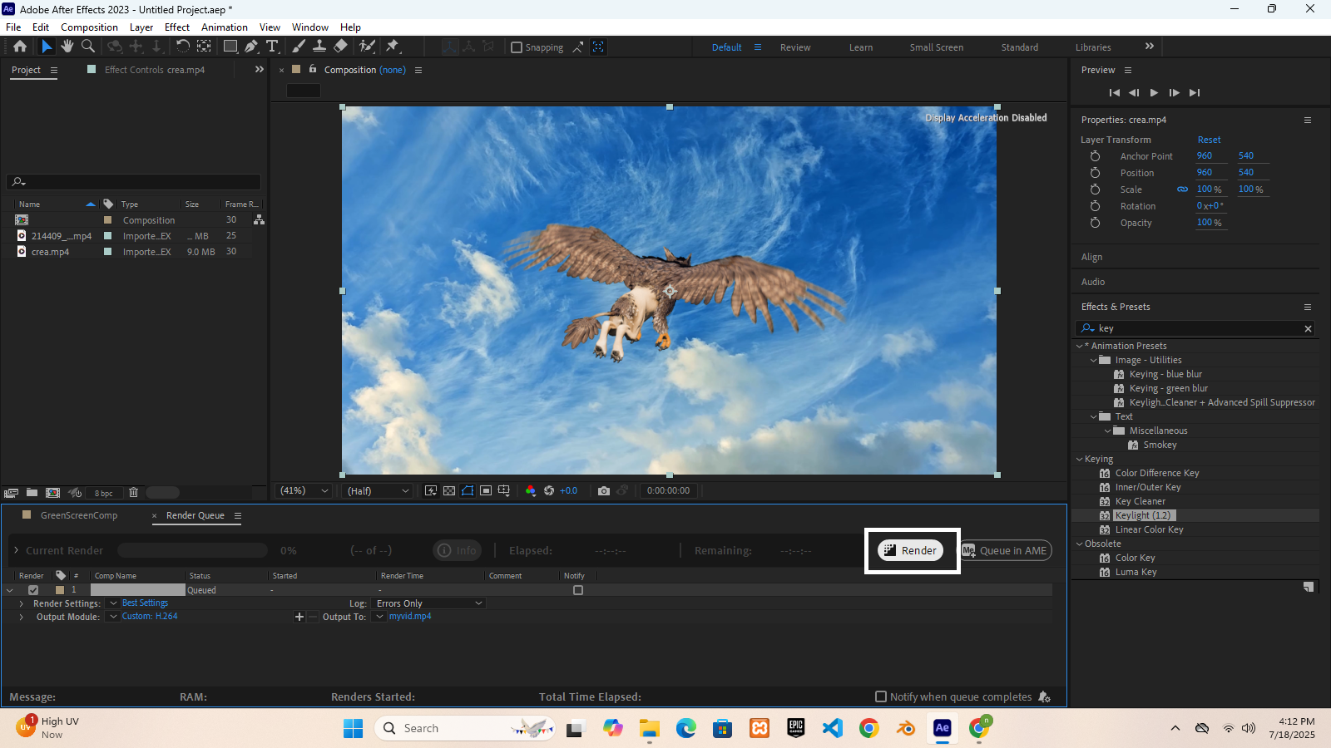The height and width of the screenshot is (748, 1331).
Task: Select the Hand tool
Action: click(x=67, y=47)
